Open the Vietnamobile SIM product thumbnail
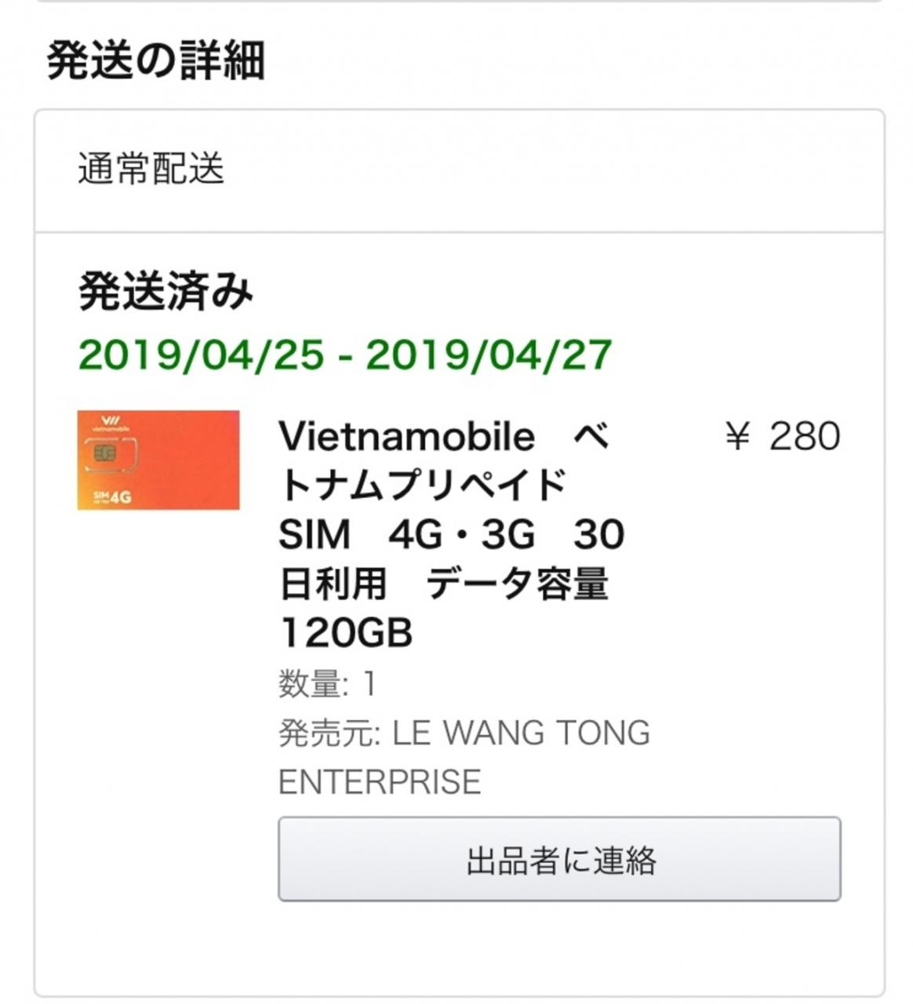 point(158,460)
